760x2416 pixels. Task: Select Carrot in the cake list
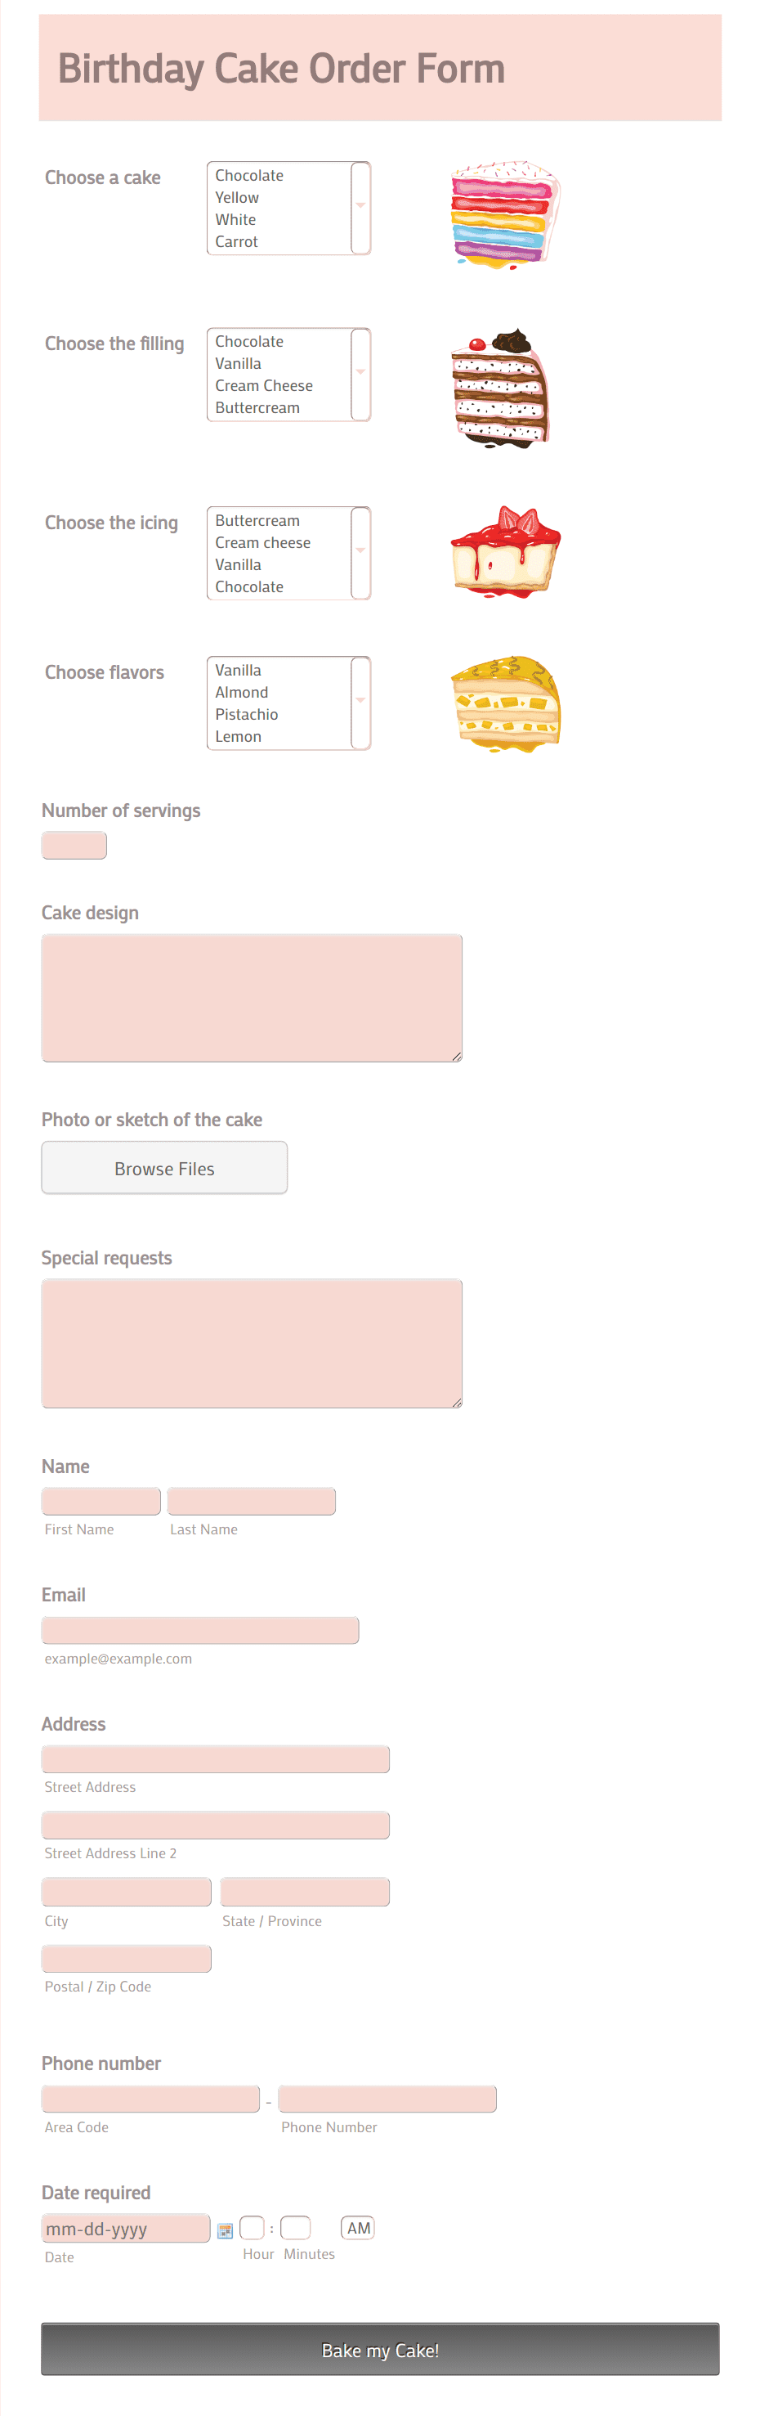coord(235,241)
